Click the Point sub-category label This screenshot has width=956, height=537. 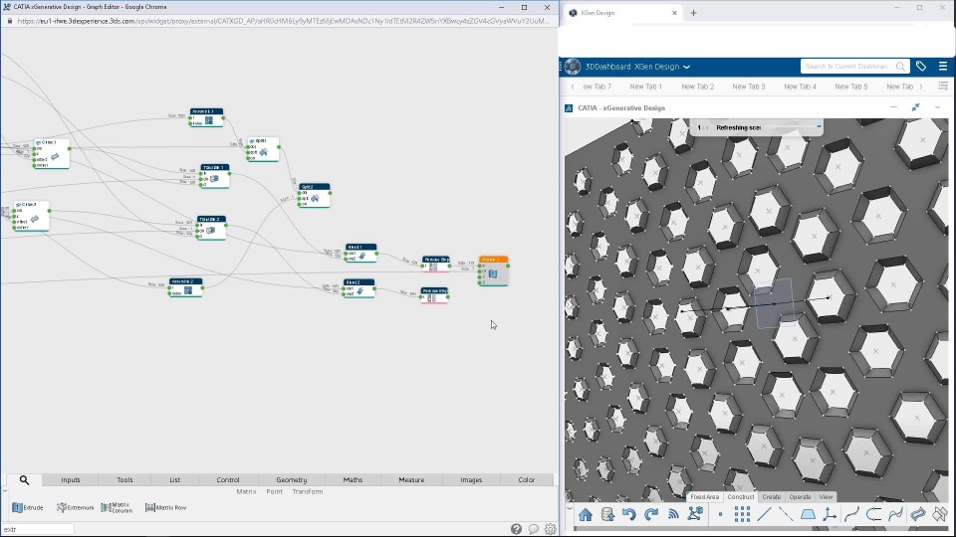pos(275,491)
